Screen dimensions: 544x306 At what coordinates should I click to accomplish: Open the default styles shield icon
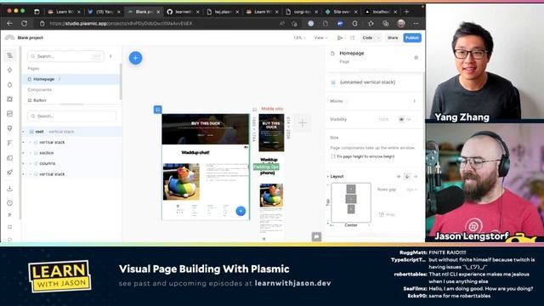[x=9, y=128]
